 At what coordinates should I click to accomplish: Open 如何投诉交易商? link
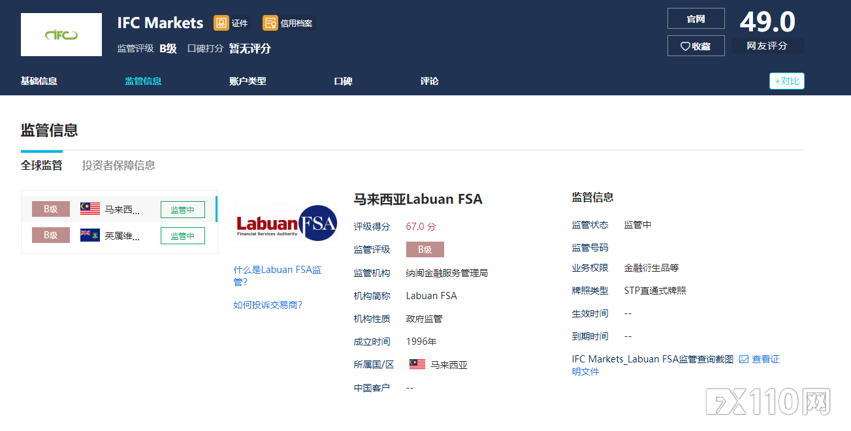[268, 305]
